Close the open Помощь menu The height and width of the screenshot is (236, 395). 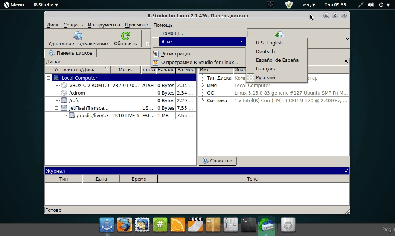(x=163, y=25)
